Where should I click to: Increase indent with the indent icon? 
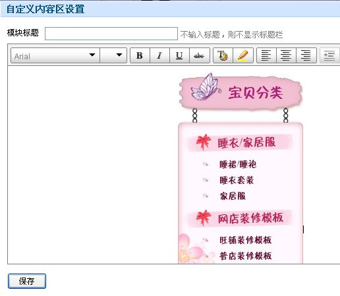tap(329, 55)
